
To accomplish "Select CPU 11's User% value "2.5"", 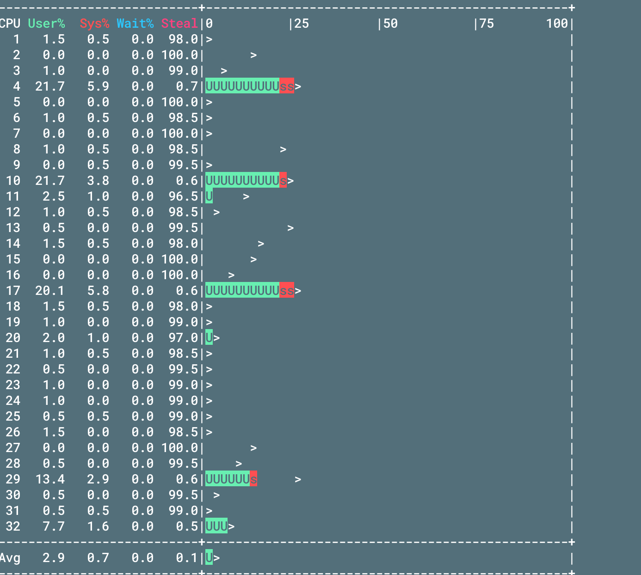I will click(54, 196).
